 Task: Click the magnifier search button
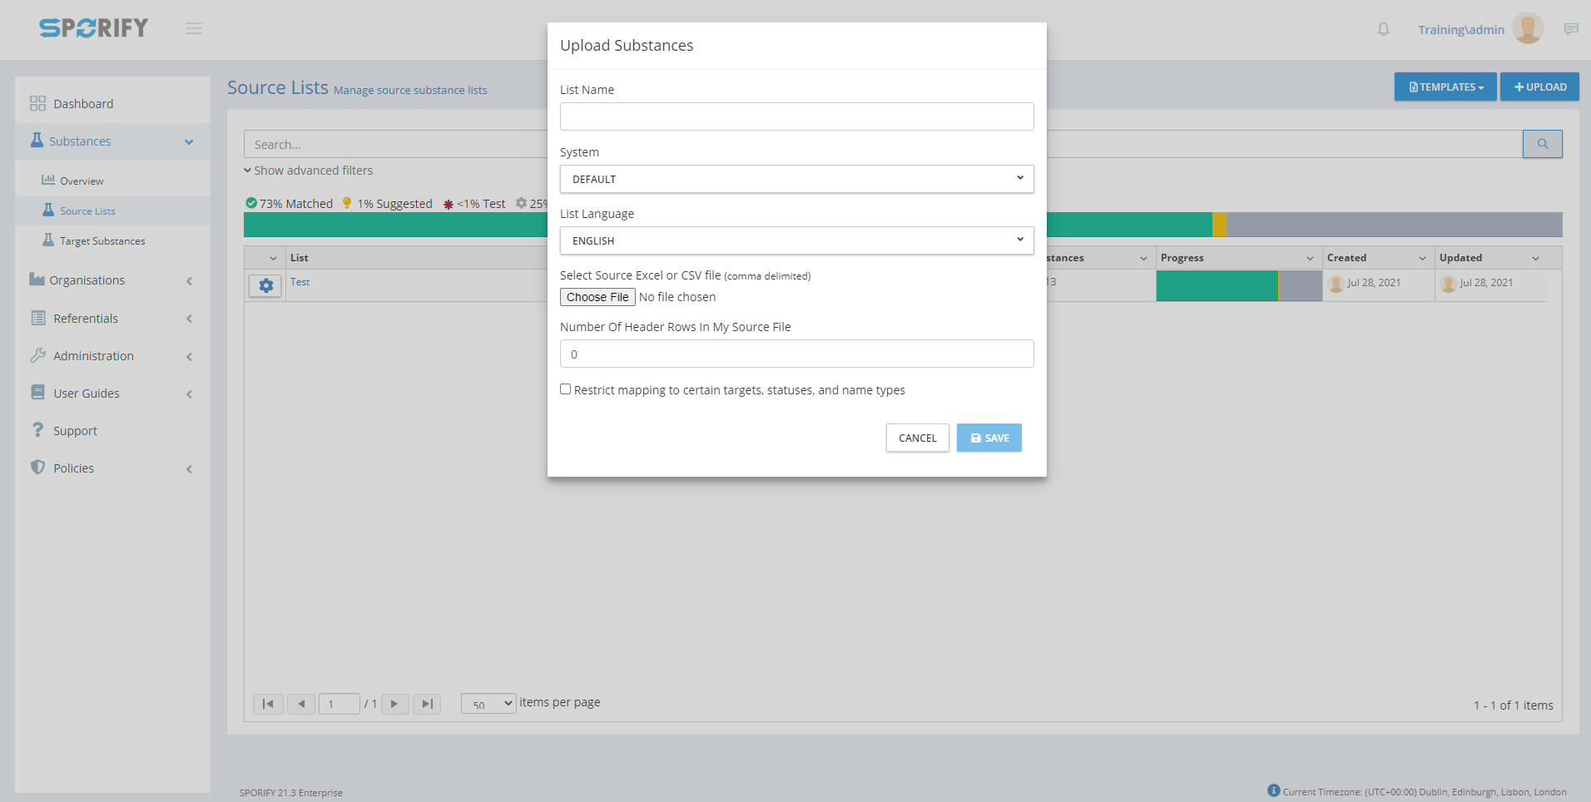(x=1542, y=144)
